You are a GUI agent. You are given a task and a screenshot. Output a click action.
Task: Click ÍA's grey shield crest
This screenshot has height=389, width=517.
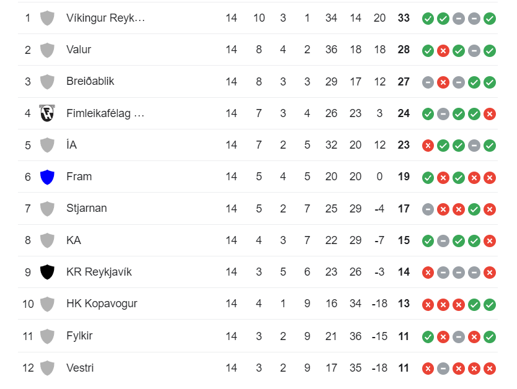(x=47, y=145)
